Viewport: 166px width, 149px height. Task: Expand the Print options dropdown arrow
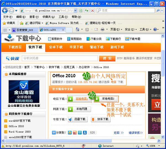(107, 29)
